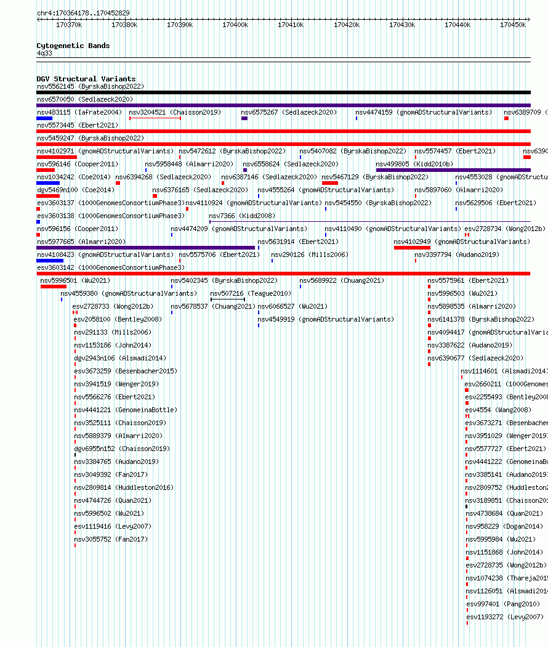Open the nsv499805 (Kidd2010b) label
Viewport: 548px width, 647px height.
(414, 165)
